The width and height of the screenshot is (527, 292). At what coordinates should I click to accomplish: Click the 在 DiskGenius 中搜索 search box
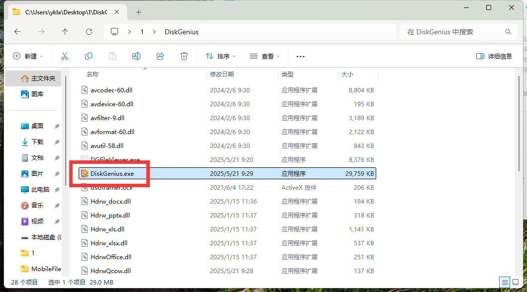[458, 32]
